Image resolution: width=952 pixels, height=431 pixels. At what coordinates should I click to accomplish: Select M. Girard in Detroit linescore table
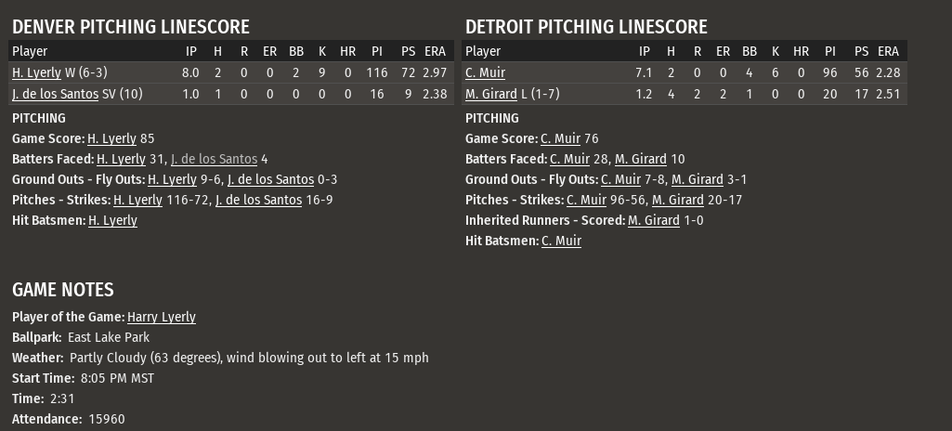point(490,94)
